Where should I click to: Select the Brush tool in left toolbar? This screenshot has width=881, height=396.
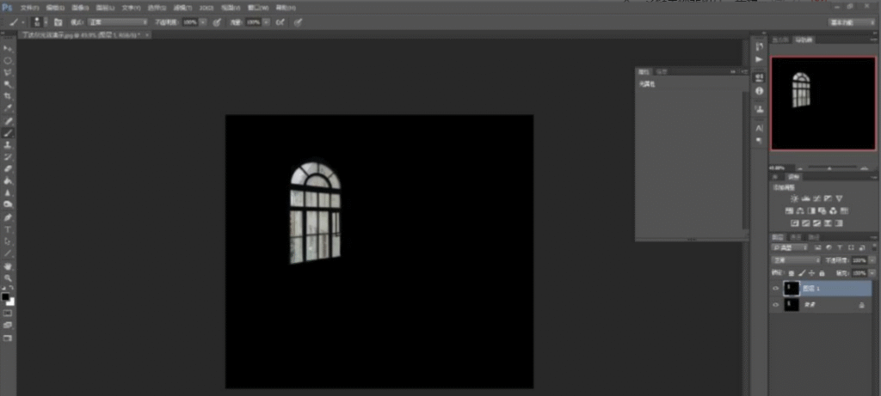pos(8,133)
